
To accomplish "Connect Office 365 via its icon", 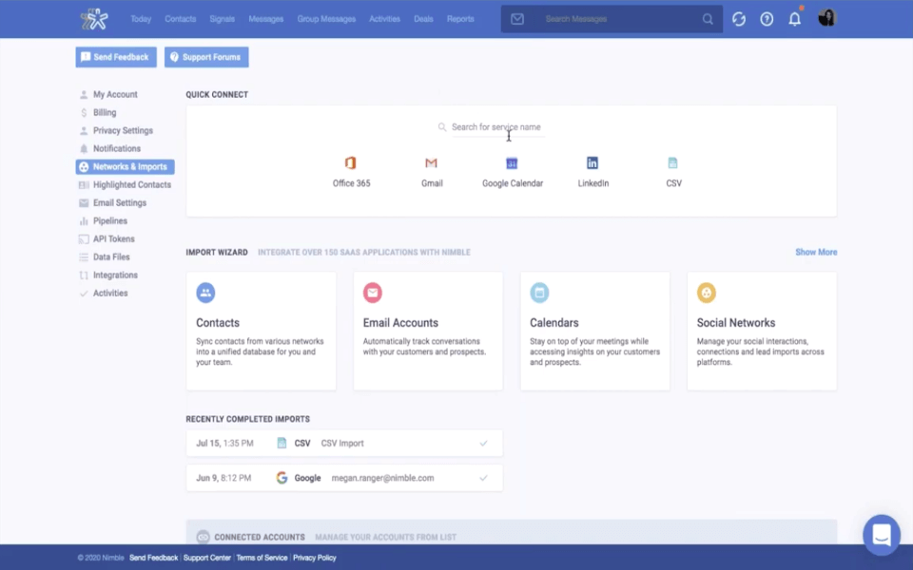I will click(350, 162).
